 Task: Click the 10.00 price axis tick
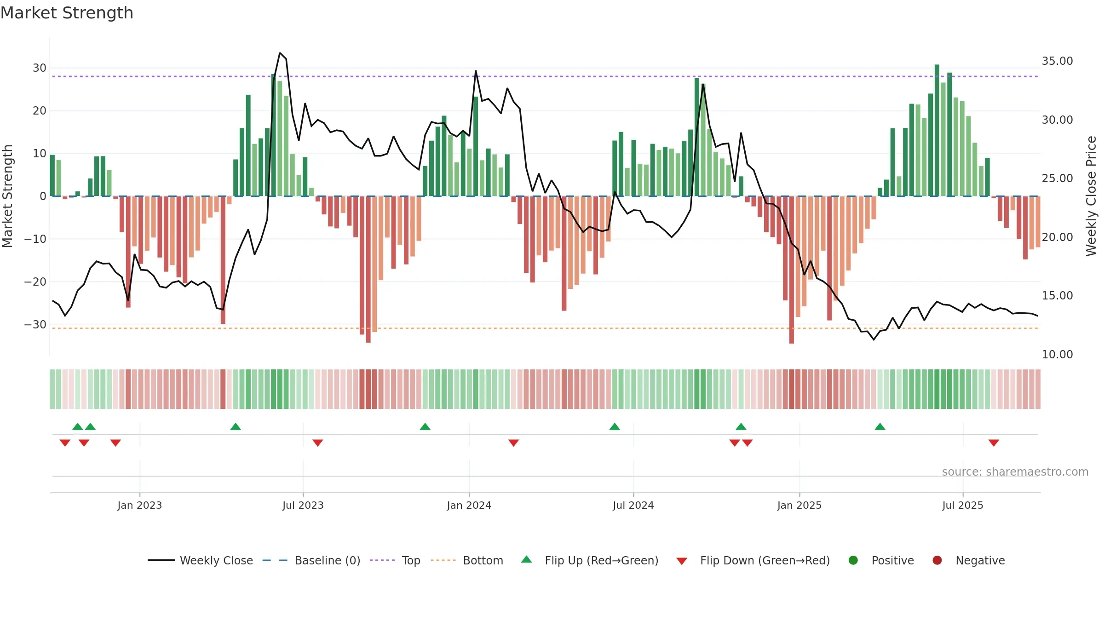tap(1057, 355)
